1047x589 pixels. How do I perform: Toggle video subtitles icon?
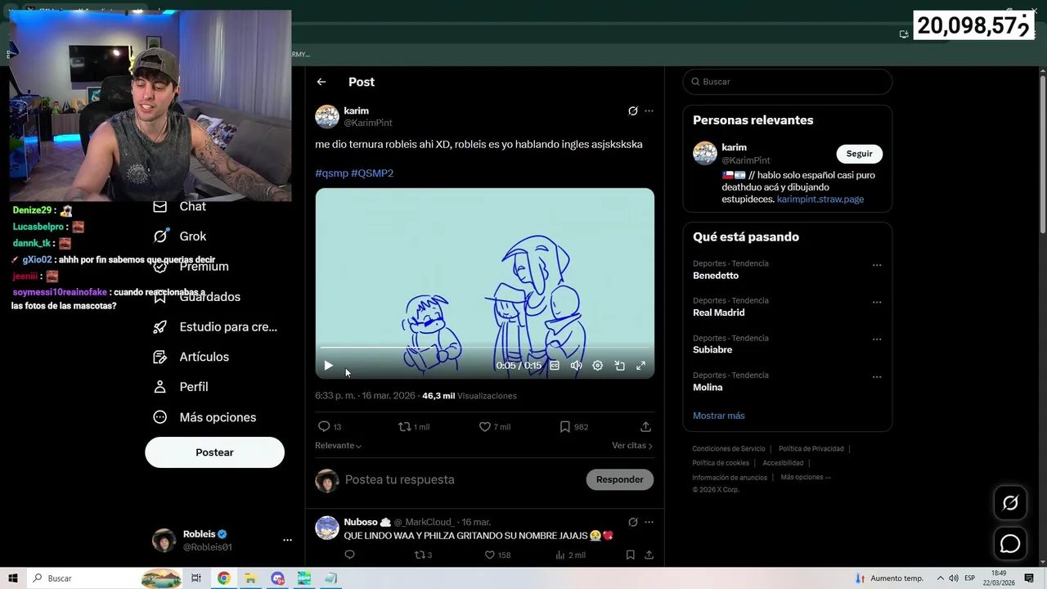[555, 366]
